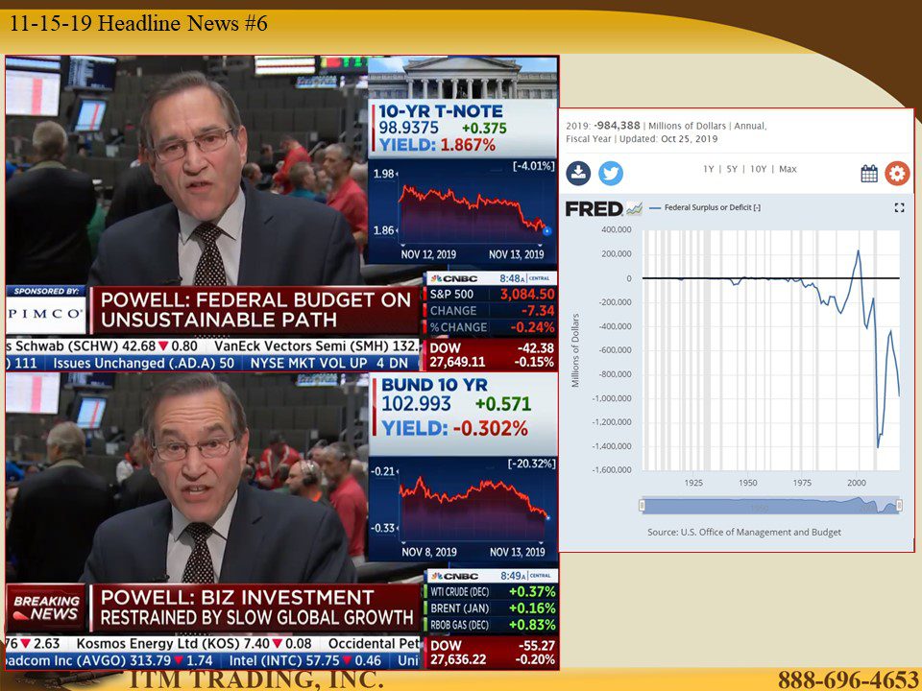Click "Source: U.S. Office of Management and Budget"
922x691 pixels.
pyautogui.click(x=743, y=533)
